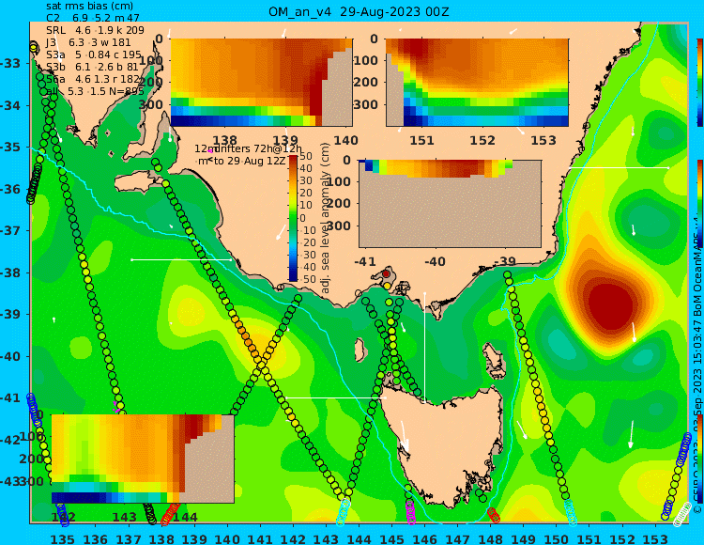Select the 'sat rms bias (cm)' header
704x545 pixels.
(x=90, y=7)
